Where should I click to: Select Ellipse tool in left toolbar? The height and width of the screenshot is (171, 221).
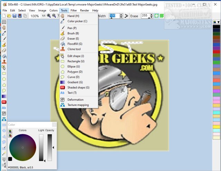(4, 79)
